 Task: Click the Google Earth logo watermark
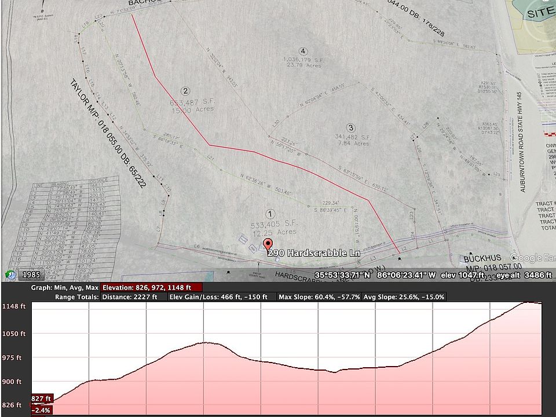[534, 258]
